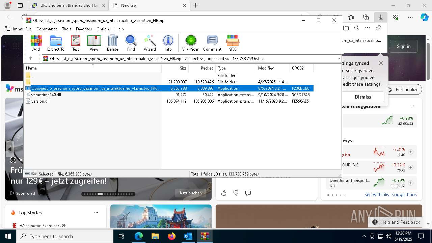432x243 pixels.
Task: Add Dow Jones Transport to watchlist
Action: [x=411, y=183]
